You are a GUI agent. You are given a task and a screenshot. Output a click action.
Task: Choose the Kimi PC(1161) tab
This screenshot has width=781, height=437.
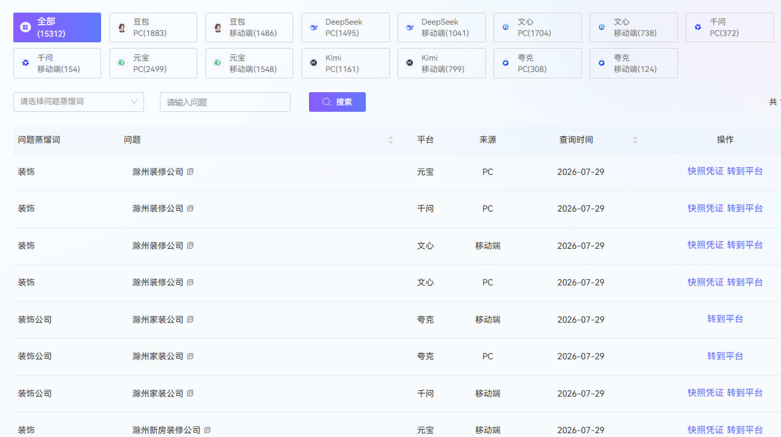pos(345,63)
